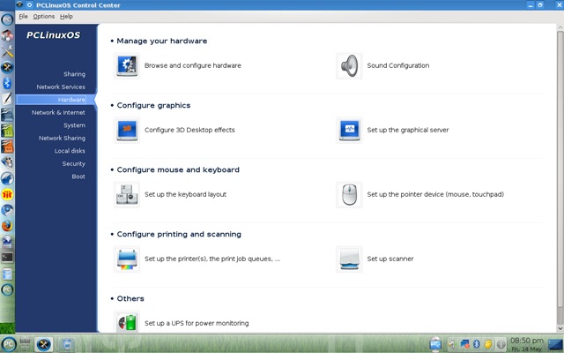This screenshot has height=353, width=564.
Task: Click 'Browse and configure hardware' text link
Action: pos(193,65)
